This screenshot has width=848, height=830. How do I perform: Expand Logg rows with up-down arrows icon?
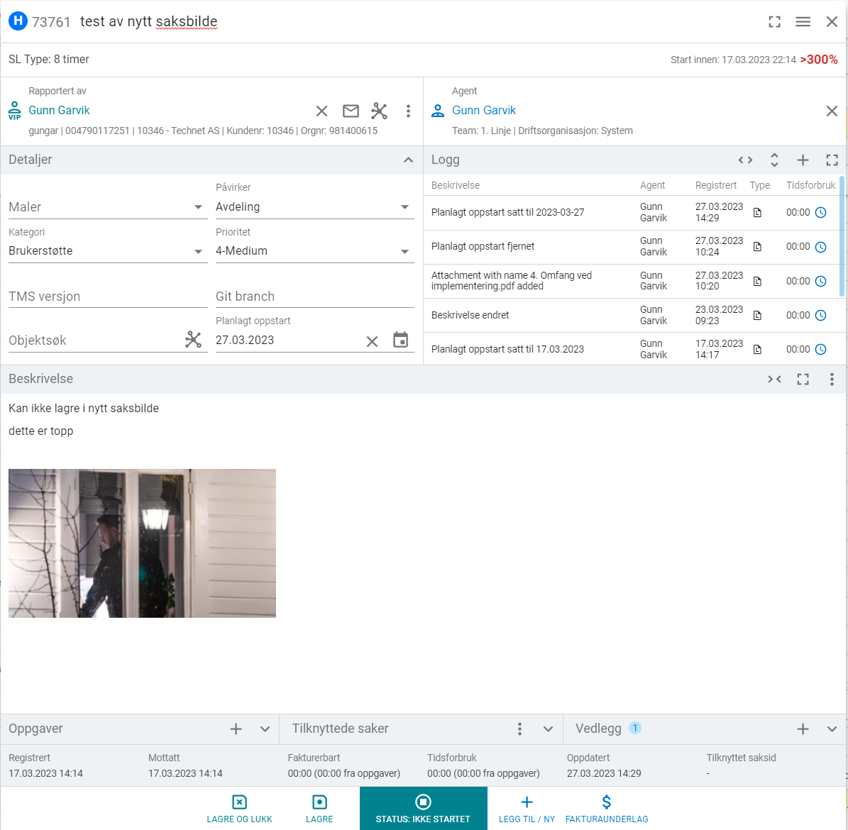[x=774, y=160]
